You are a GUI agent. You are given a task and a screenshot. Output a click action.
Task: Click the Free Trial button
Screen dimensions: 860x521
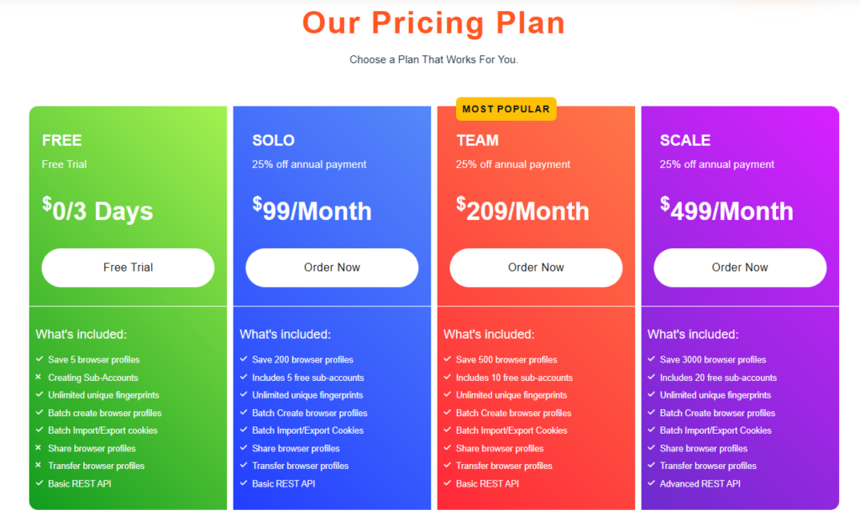click(128, 267)
